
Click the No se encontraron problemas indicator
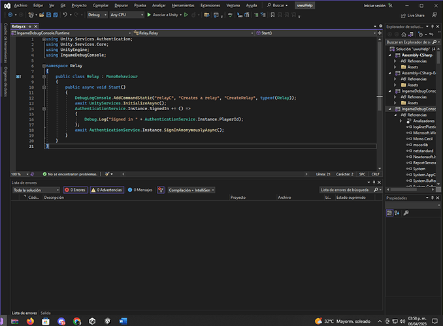tap(70, 174)
